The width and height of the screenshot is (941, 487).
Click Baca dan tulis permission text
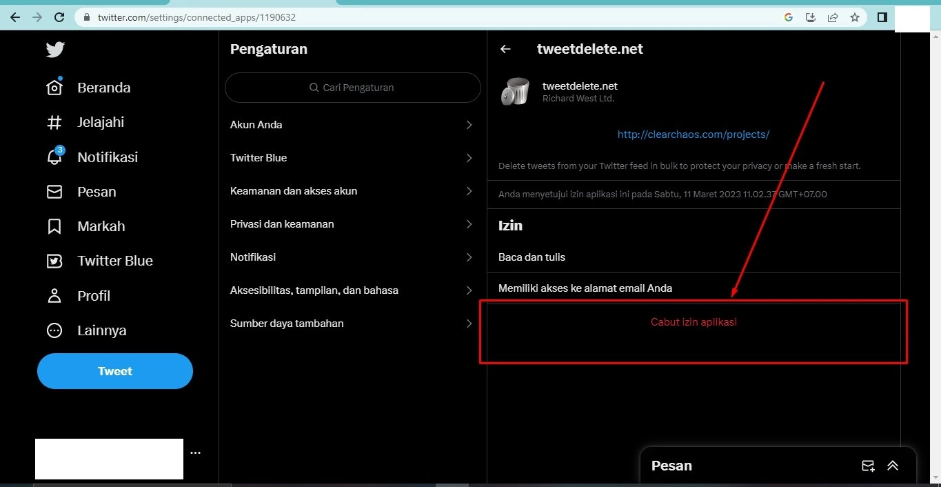point(532,257)
